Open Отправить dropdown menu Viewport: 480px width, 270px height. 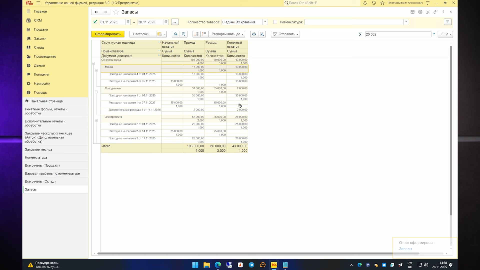[285, 34]
